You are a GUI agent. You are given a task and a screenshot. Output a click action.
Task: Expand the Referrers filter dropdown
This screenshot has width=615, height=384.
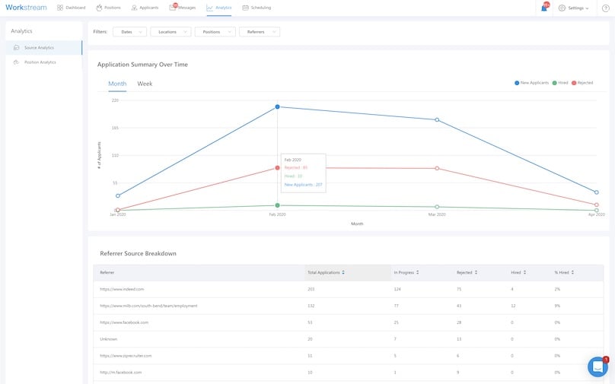click(x=259, y=32)
